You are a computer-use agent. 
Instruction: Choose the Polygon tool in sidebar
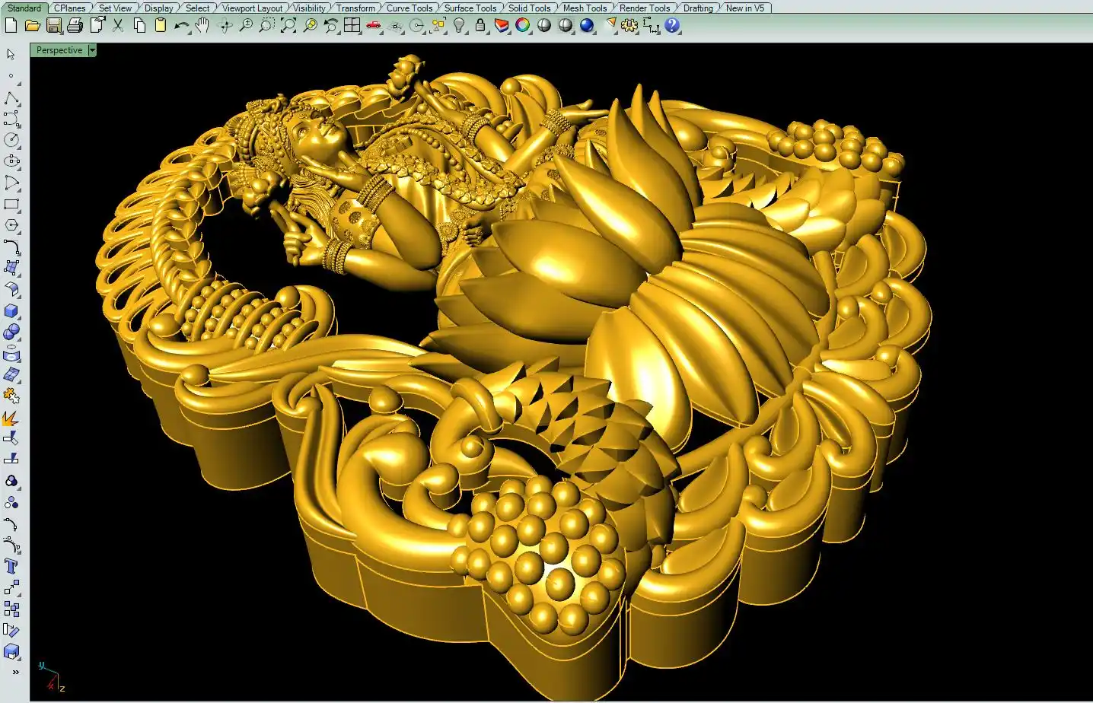click(11, 225)
